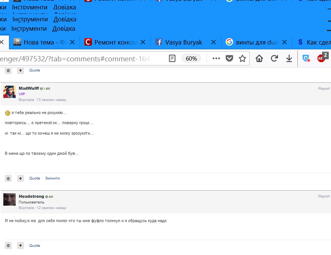Image resolution: width=331 pixels, height=255 pixels.
Task: Bookmark this page with the star icon
Action: coord(242,58)
